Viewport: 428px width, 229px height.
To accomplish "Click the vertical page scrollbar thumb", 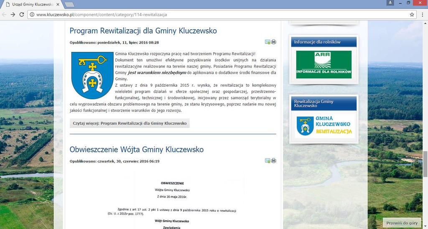I will tap(425, 164).
